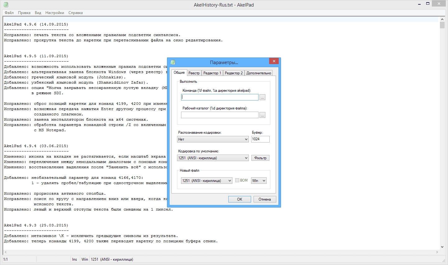
Task: Click the 1251 (ANSI - кириллица) status entry
Action: [112, 259]
